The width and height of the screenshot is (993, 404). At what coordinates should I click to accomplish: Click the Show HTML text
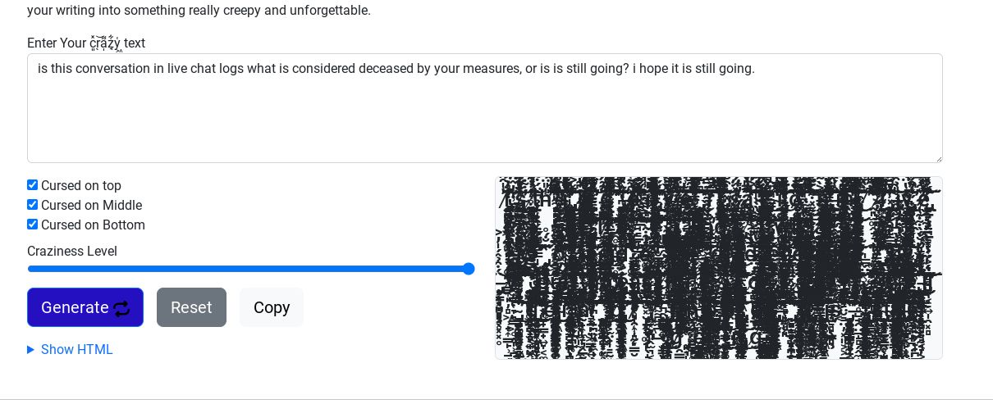tap(77, 350)
